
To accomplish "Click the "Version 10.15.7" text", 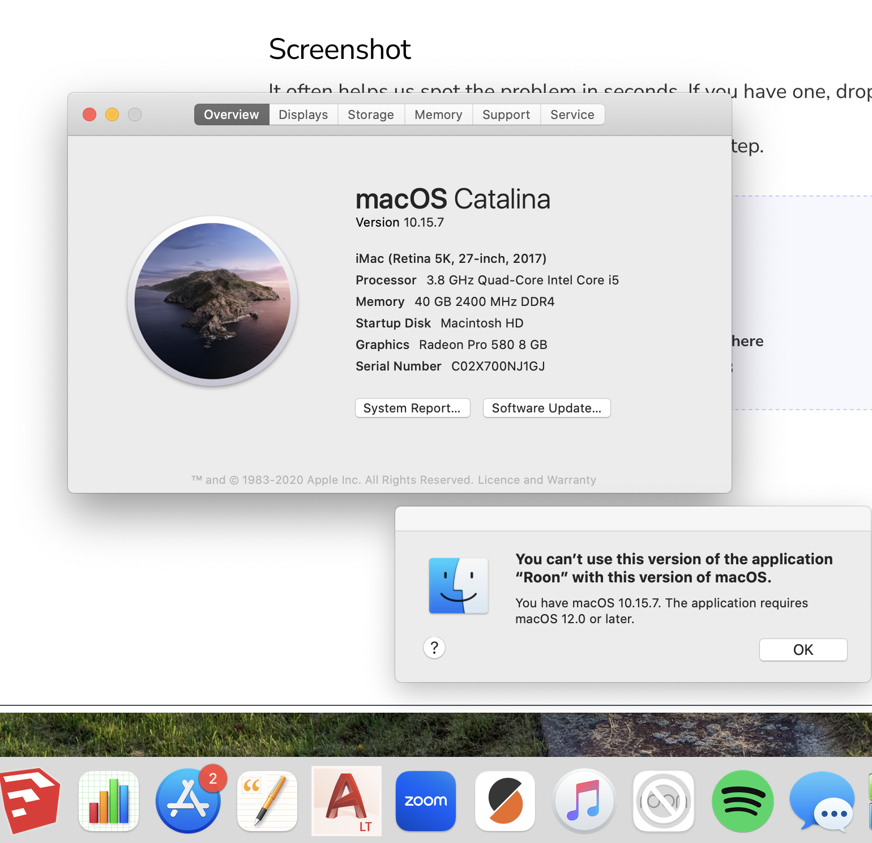I will 400,223.
